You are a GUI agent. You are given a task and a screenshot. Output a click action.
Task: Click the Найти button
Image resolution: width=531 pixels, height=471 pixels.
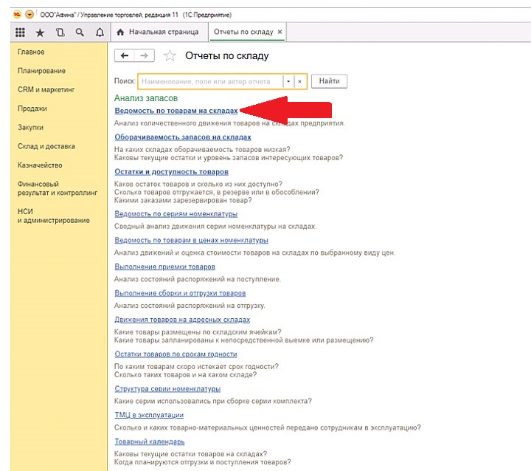pos(329,81)
